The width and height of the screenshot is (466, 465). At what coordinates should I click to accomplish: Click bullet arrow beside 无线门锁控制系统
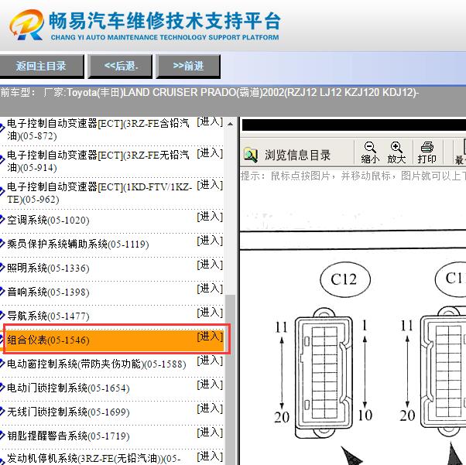click(x=2, y=412)
